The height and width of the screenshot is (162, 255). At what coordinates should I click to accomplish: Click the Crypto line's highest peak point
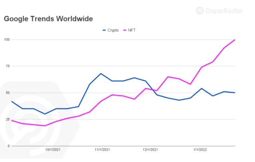(101, 73)
